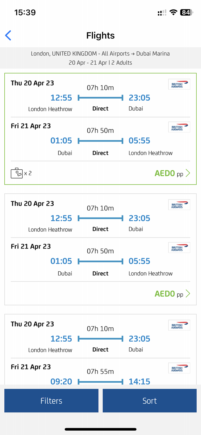Tap the 20 Apr - 21 Apr date line
201x435 pixels.
100,63
